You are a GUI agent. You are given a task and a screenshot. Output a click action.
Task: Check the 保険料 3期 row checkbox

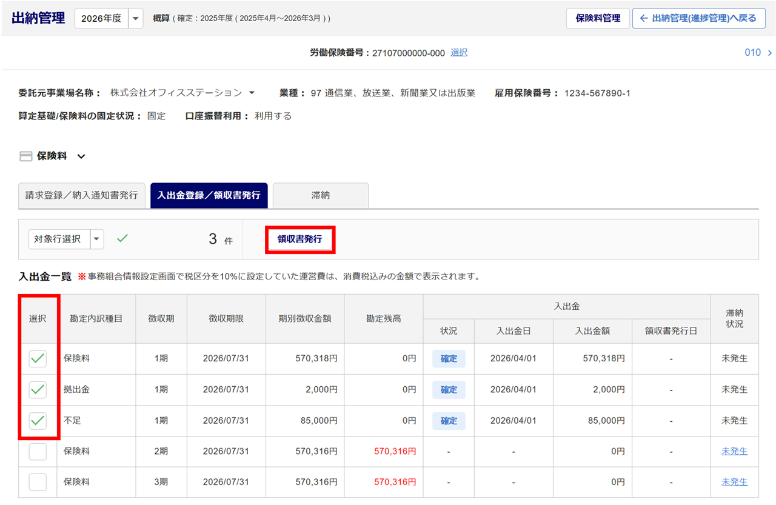tap(38, 483)
